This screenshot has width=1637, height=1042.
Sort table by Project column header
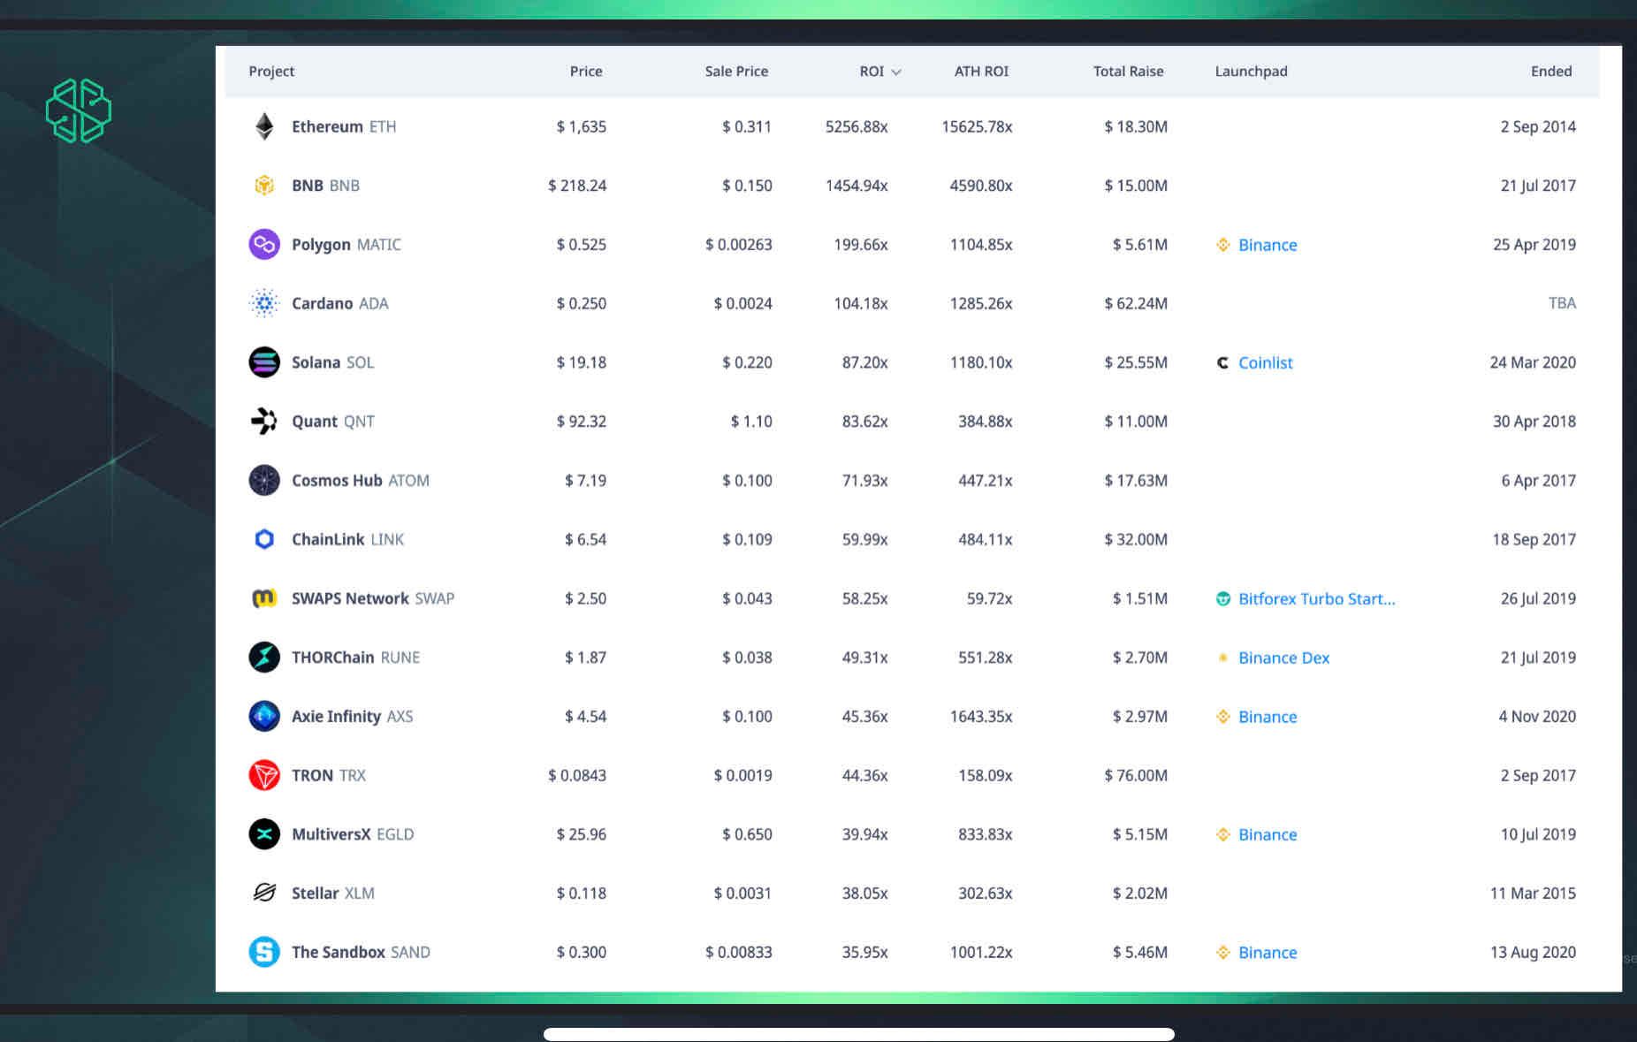click(271, 71)
